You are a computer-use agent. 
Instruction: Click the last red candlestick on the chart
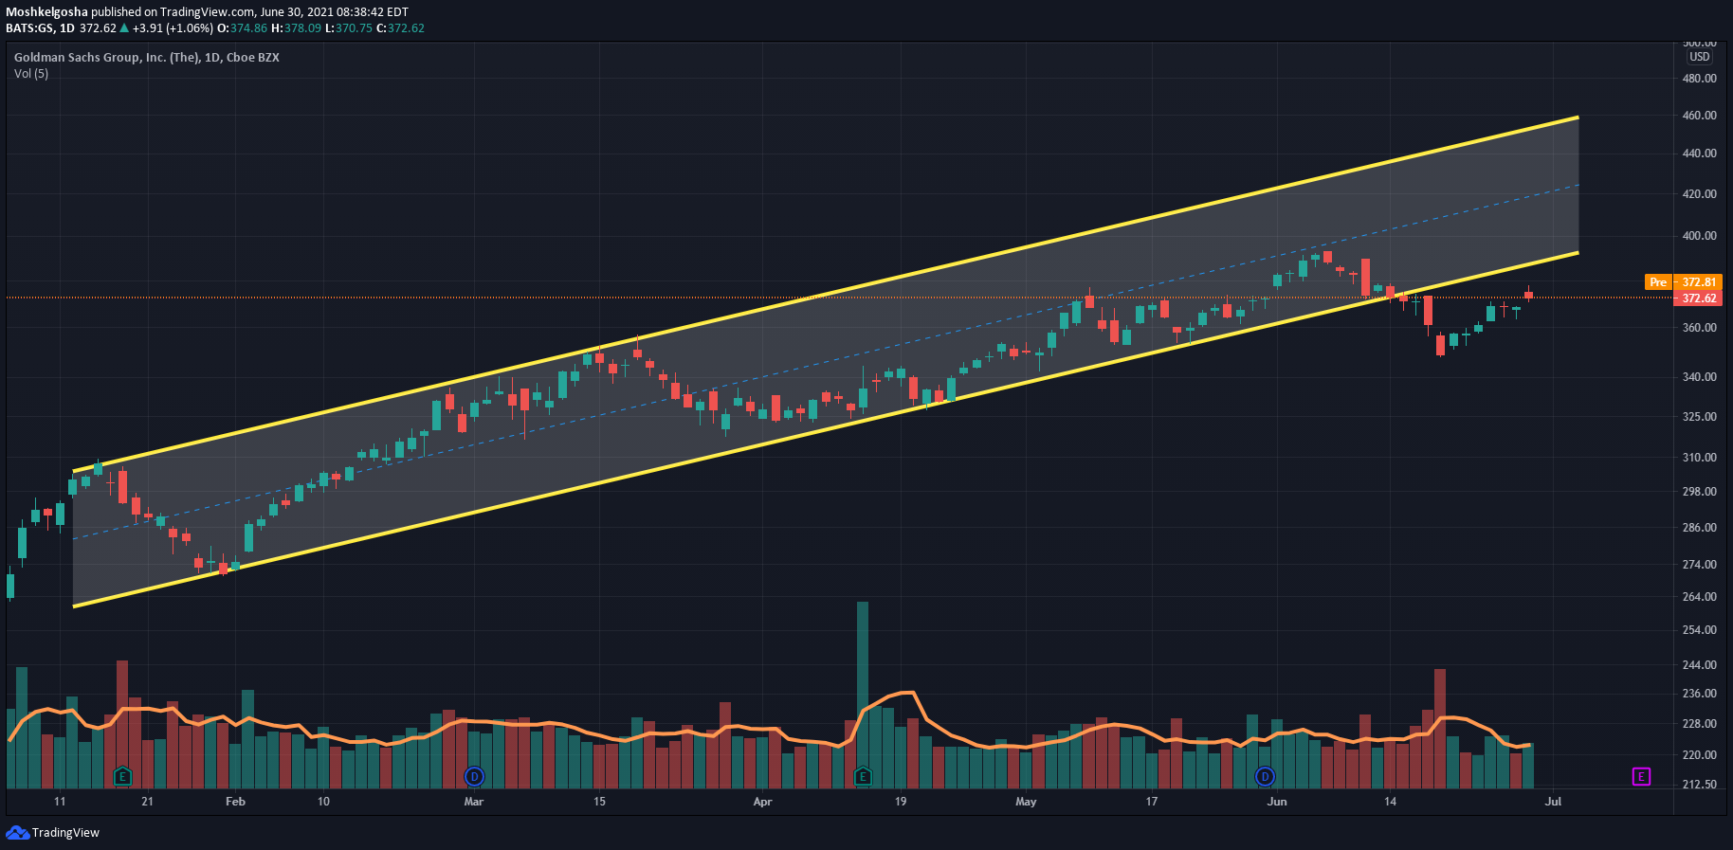tap(1528, 295)
